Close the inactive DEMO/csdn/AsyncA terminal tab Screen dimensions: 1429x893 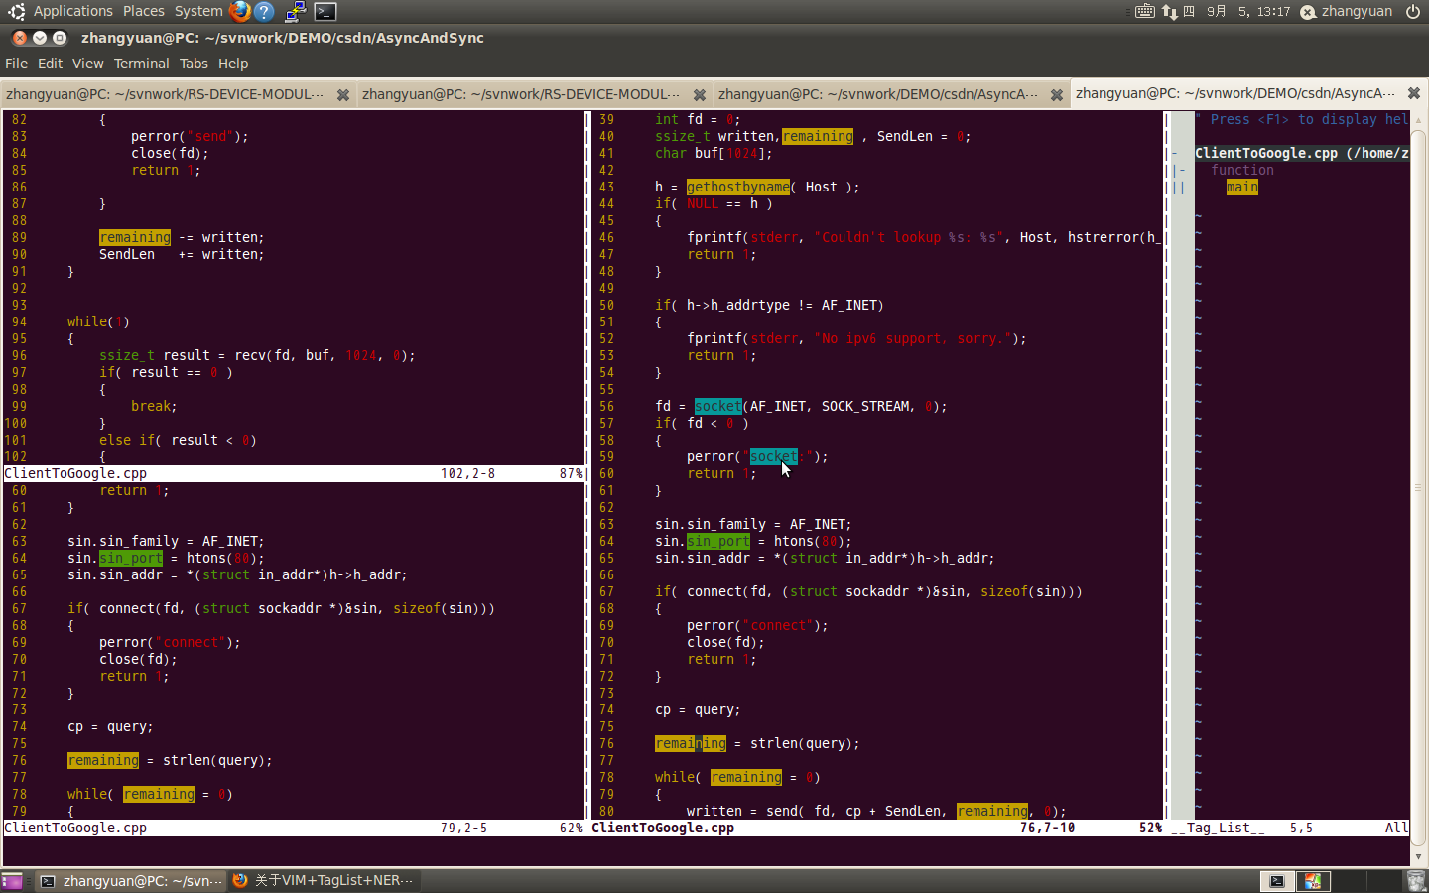click(x=1057, y=95)
